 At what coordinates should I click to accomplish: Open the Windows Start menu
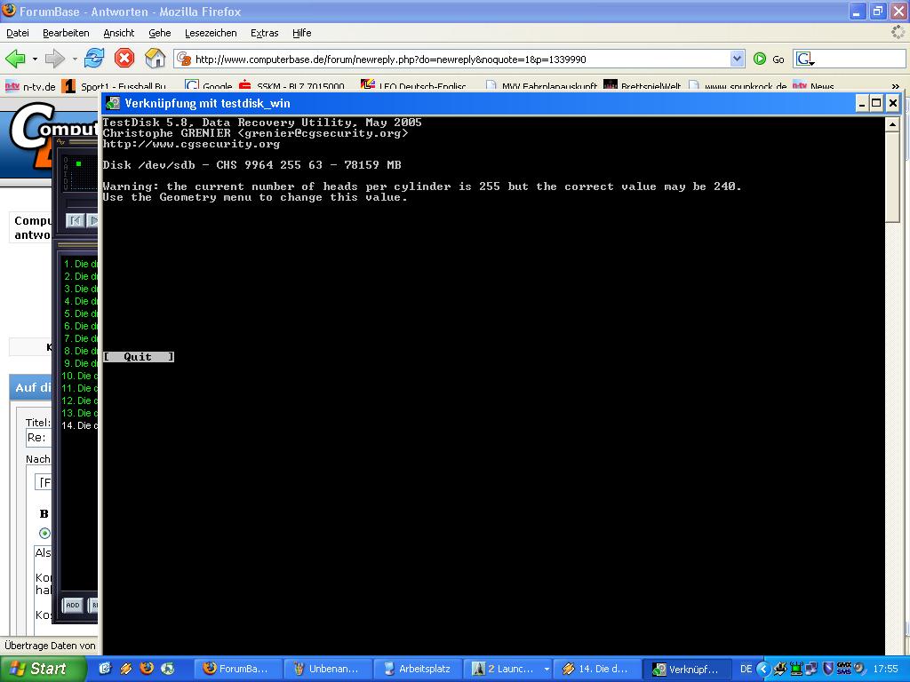[x=44, y=669]
